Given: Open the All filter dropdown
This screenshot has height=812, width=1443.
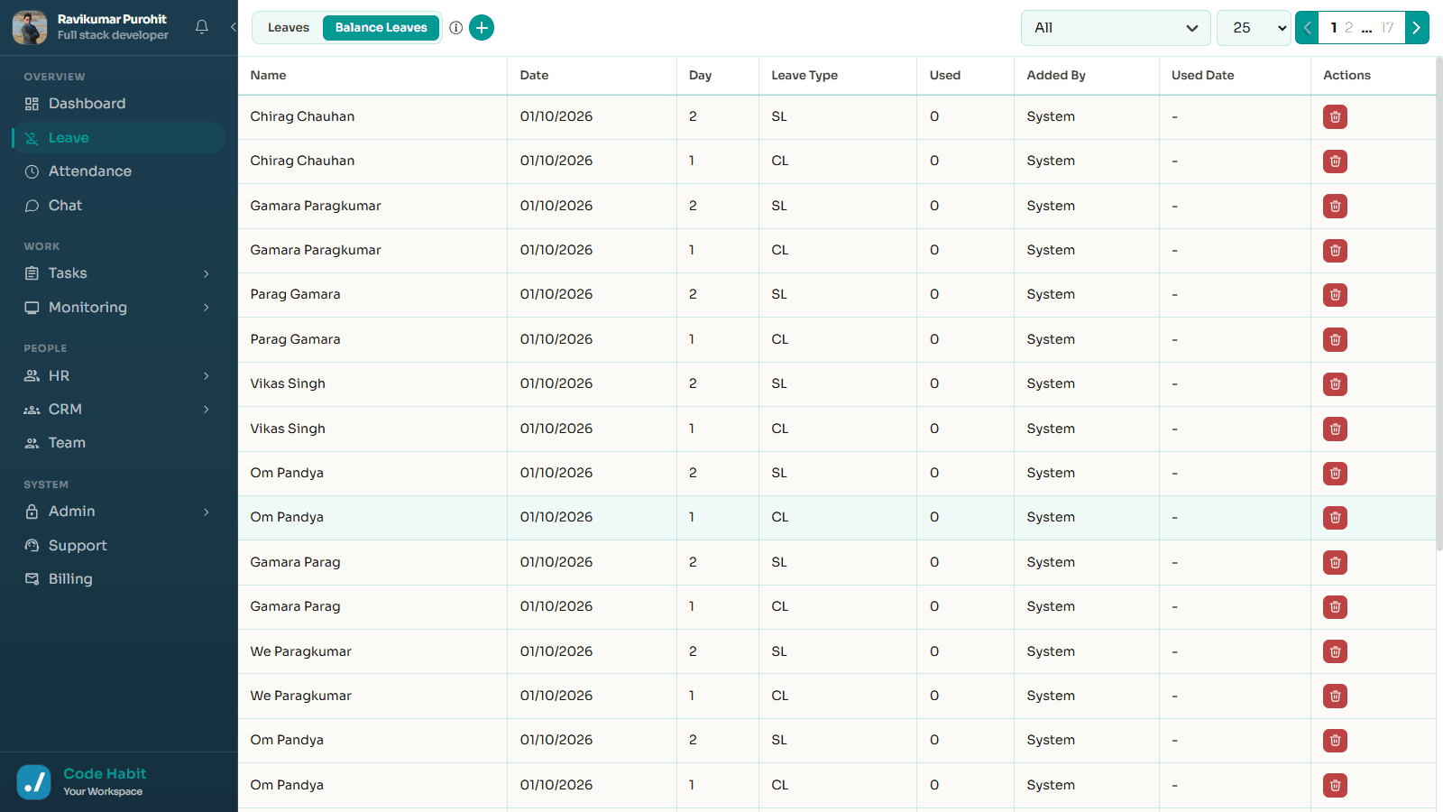Looking at the screenshot, I should tap(1116, 28).
